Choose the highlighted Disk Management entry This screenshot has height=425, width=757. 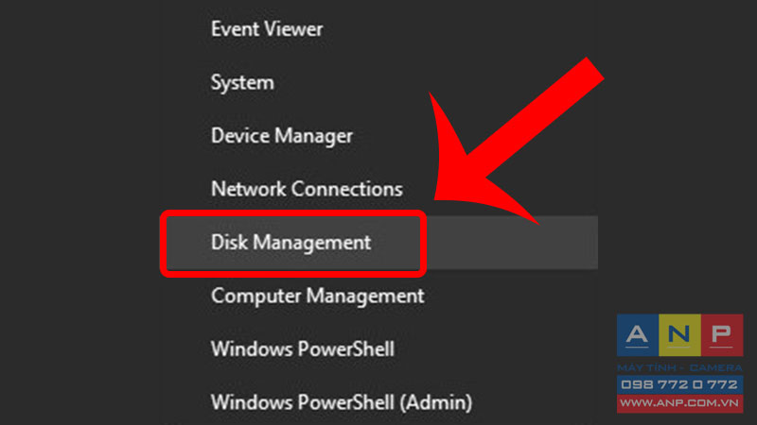[x=290, y=243]
